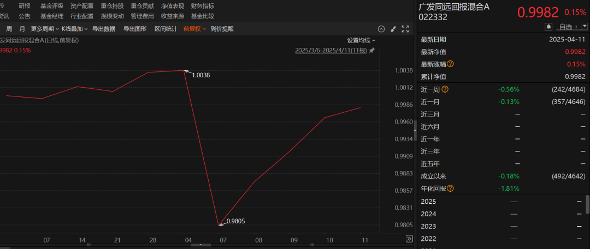Click help icon next to 近一周

[445, 89]
